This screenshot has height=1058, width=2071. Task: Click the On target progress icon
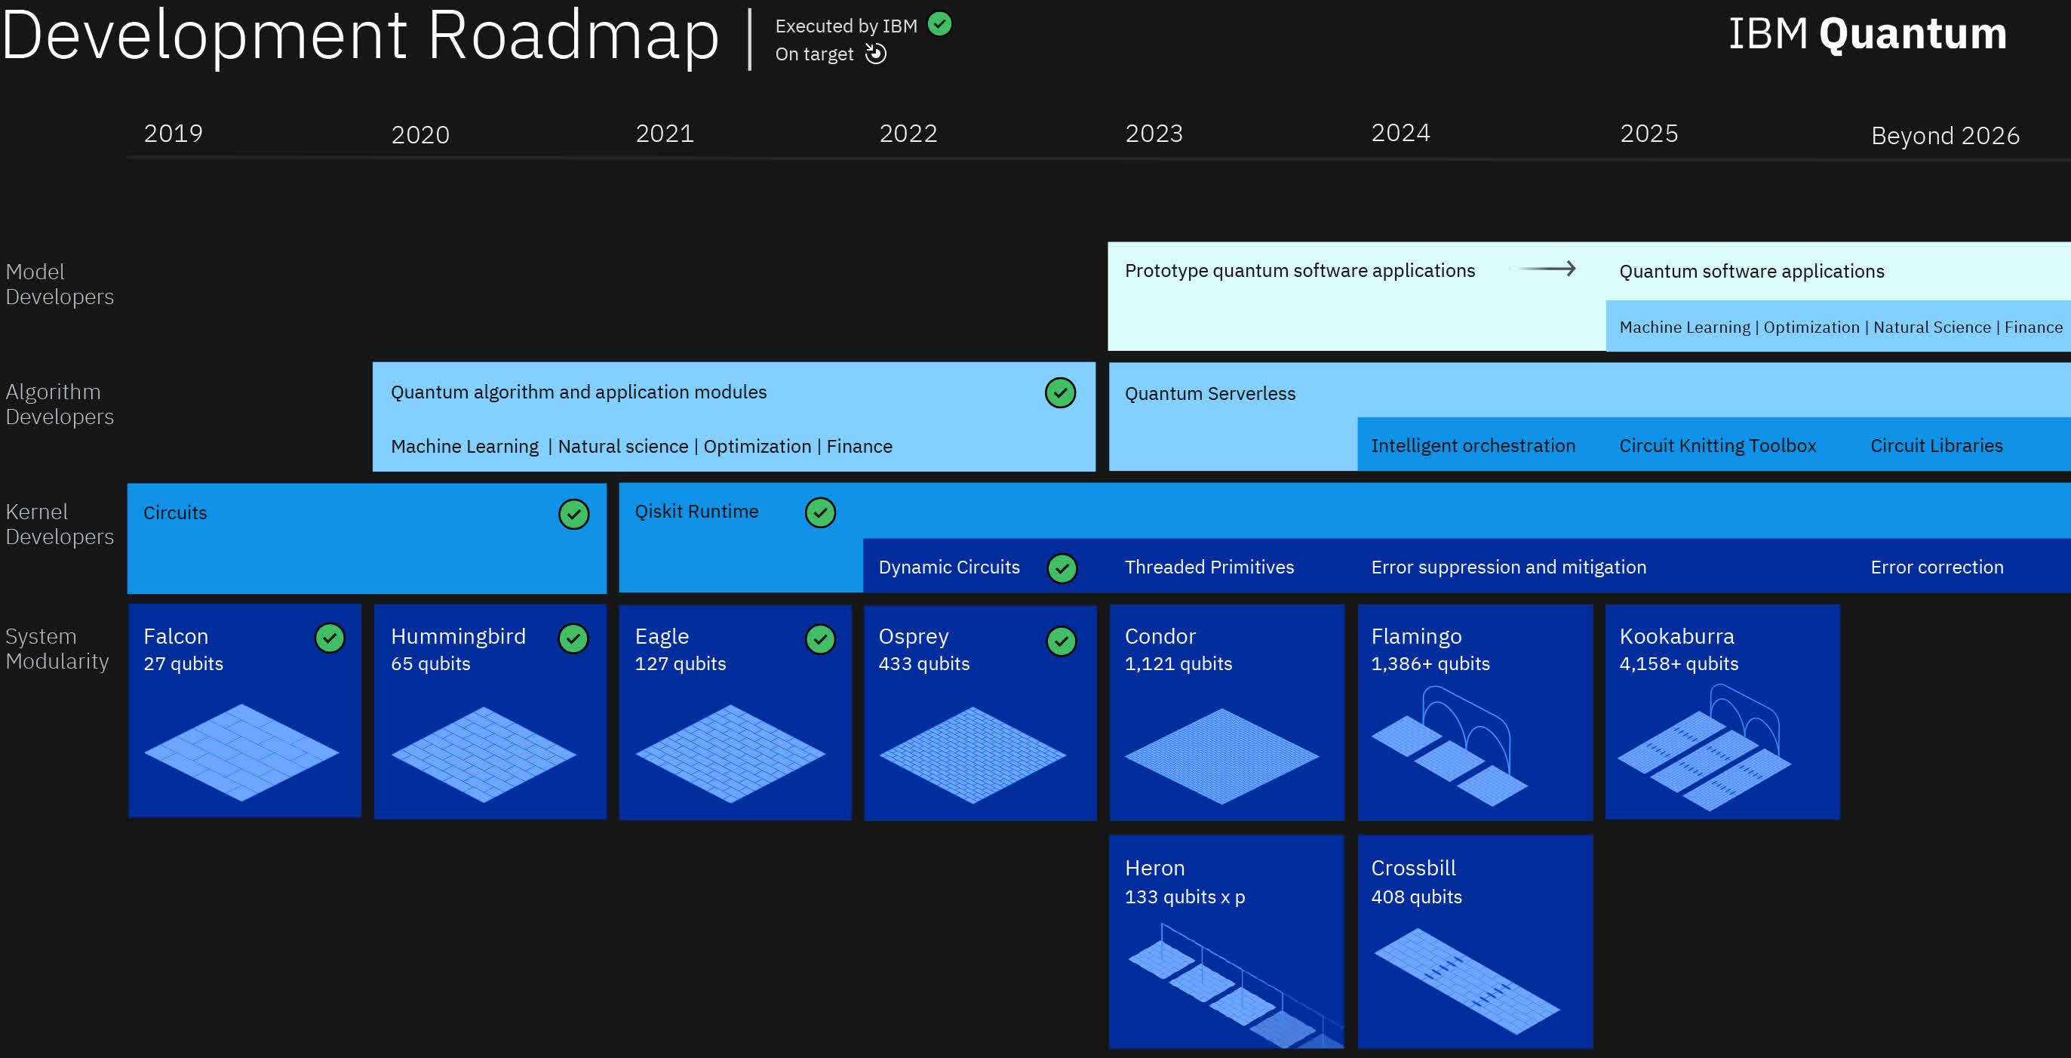[x=875, y=54]
